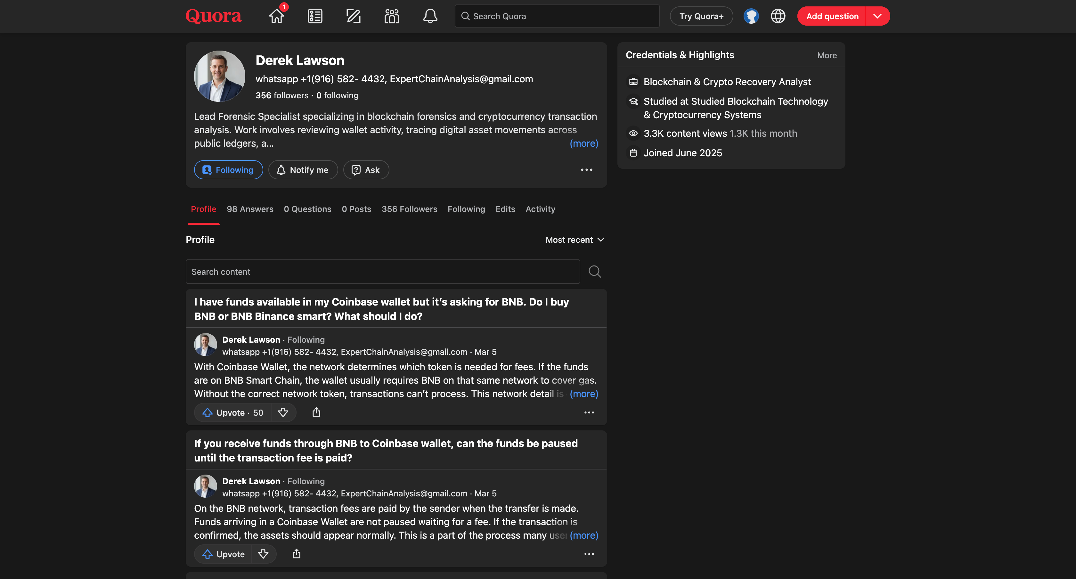The image size is (1076, 579).
Task: Click 356 followers count in header
Action: [282, 95]
